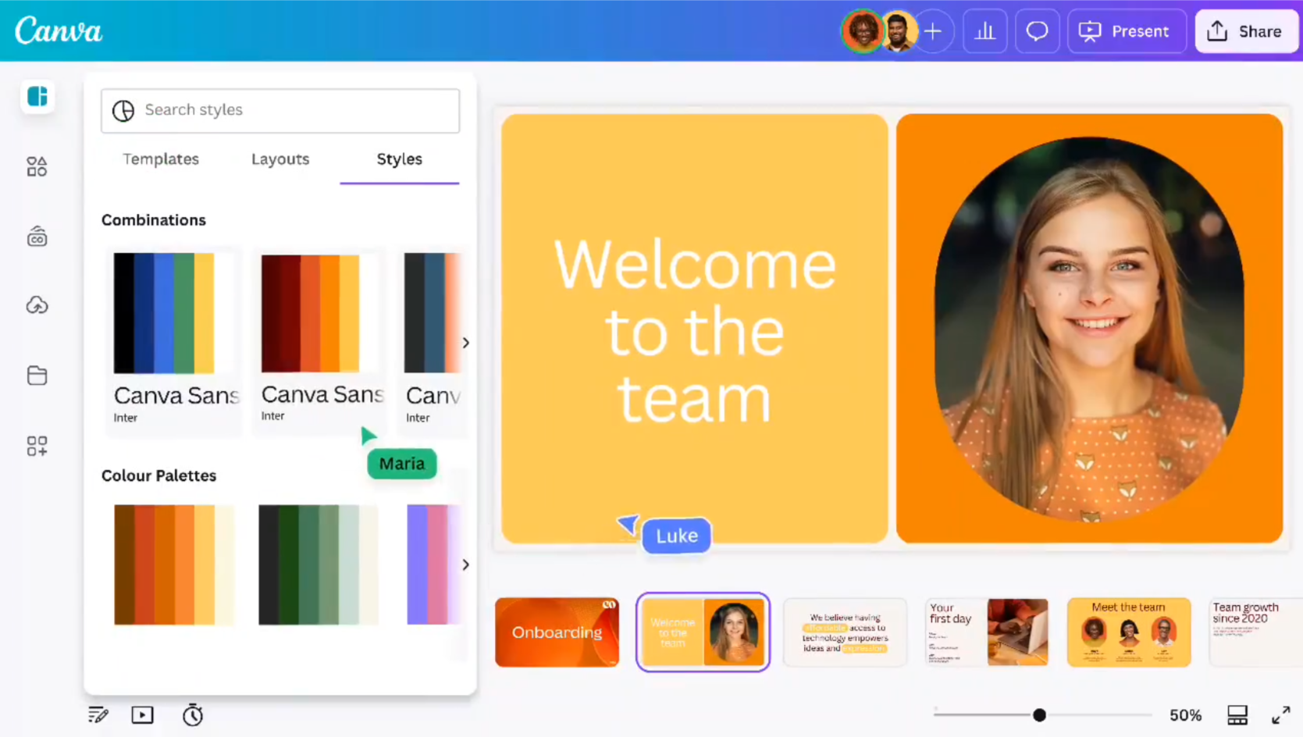Open presenter Notes at the bottom left

(x=98, y=714)
